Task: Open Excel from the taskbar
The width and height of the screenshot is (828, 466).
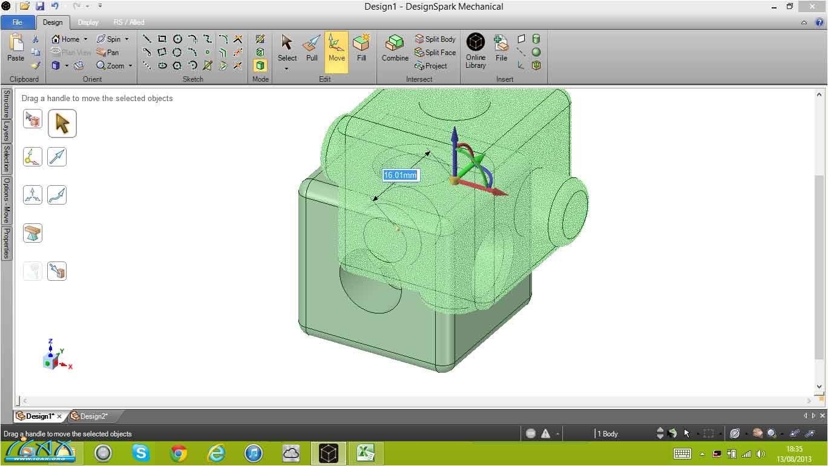Action: tap(365, 453)
